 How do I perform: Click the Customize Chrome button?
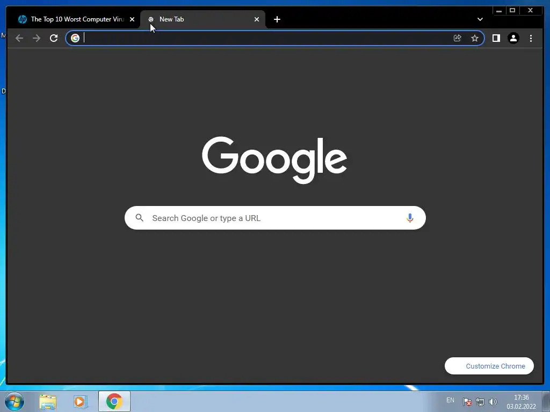[489, 366]
